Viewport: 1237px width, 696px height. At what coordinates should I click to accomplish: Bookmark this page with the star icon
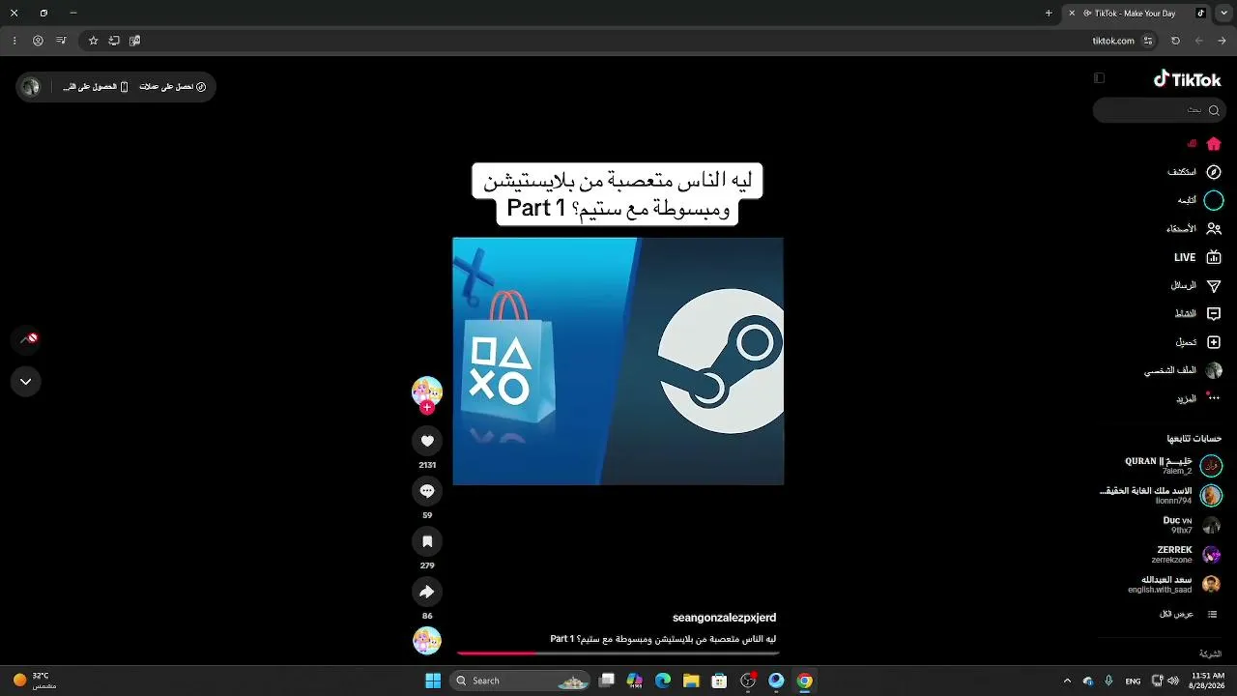pyautogui.click(x=93, y=41)
